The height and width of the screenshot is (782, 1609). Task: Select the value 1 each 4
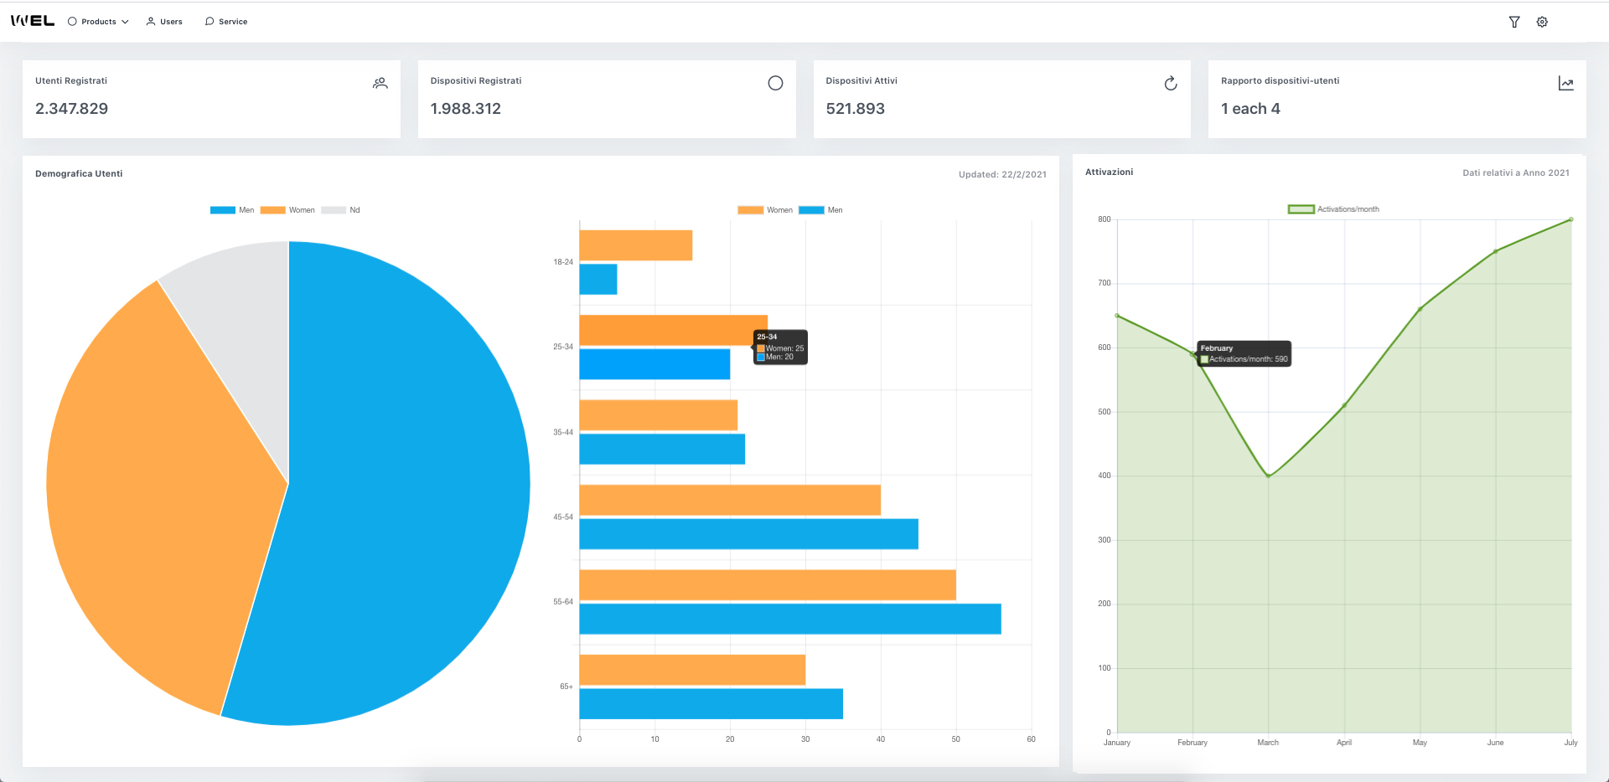pyautogui.click(x=1250, y=109)
